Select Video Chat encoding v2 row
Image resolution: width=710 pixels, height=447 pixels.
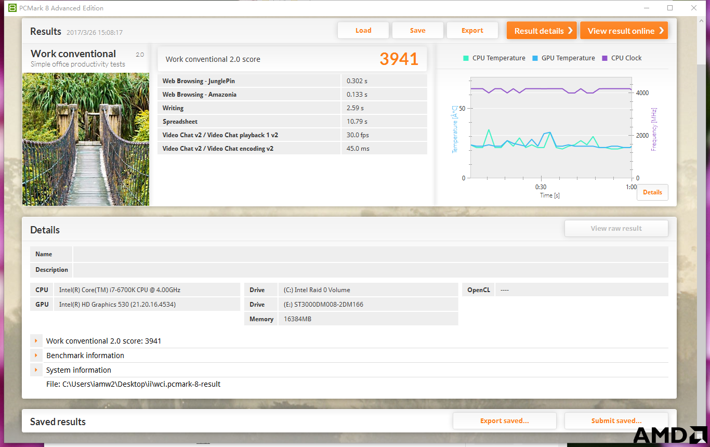tap(292, 149)
